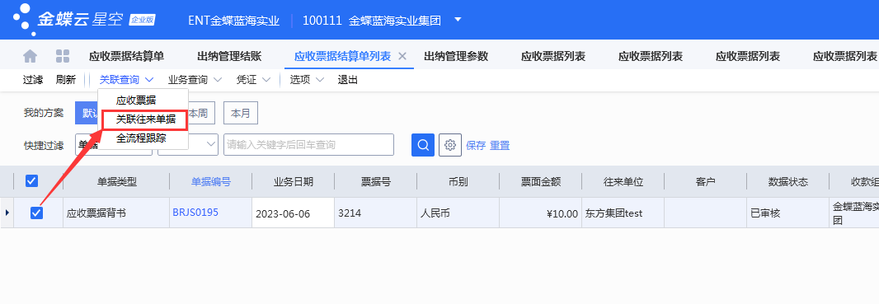
Task: Toggle the select-all header checkbox
Action: [x=32, y=180]
